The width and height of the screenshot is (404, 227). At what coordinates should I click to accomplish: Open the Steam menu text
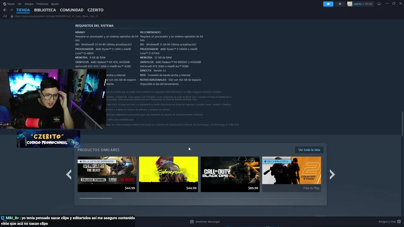11,4
